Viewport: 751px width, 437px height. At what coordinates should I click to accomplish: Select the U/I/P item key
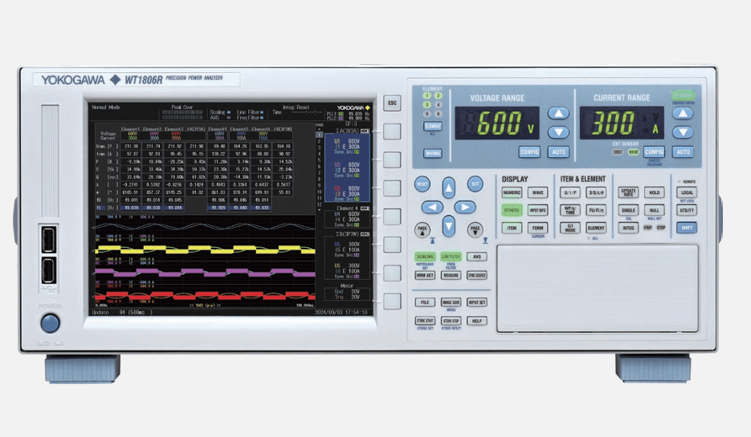pyautogui.click(x=570, y=192)
